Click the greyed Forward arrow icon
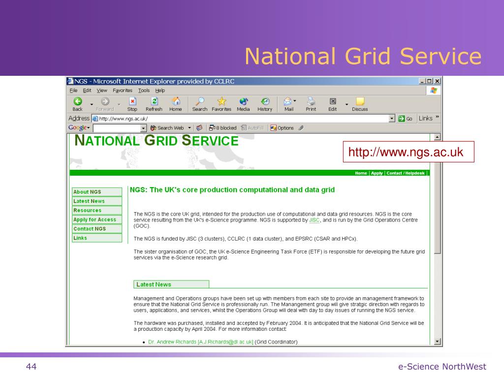Screen dimensions: 504x378 point(105,101)
